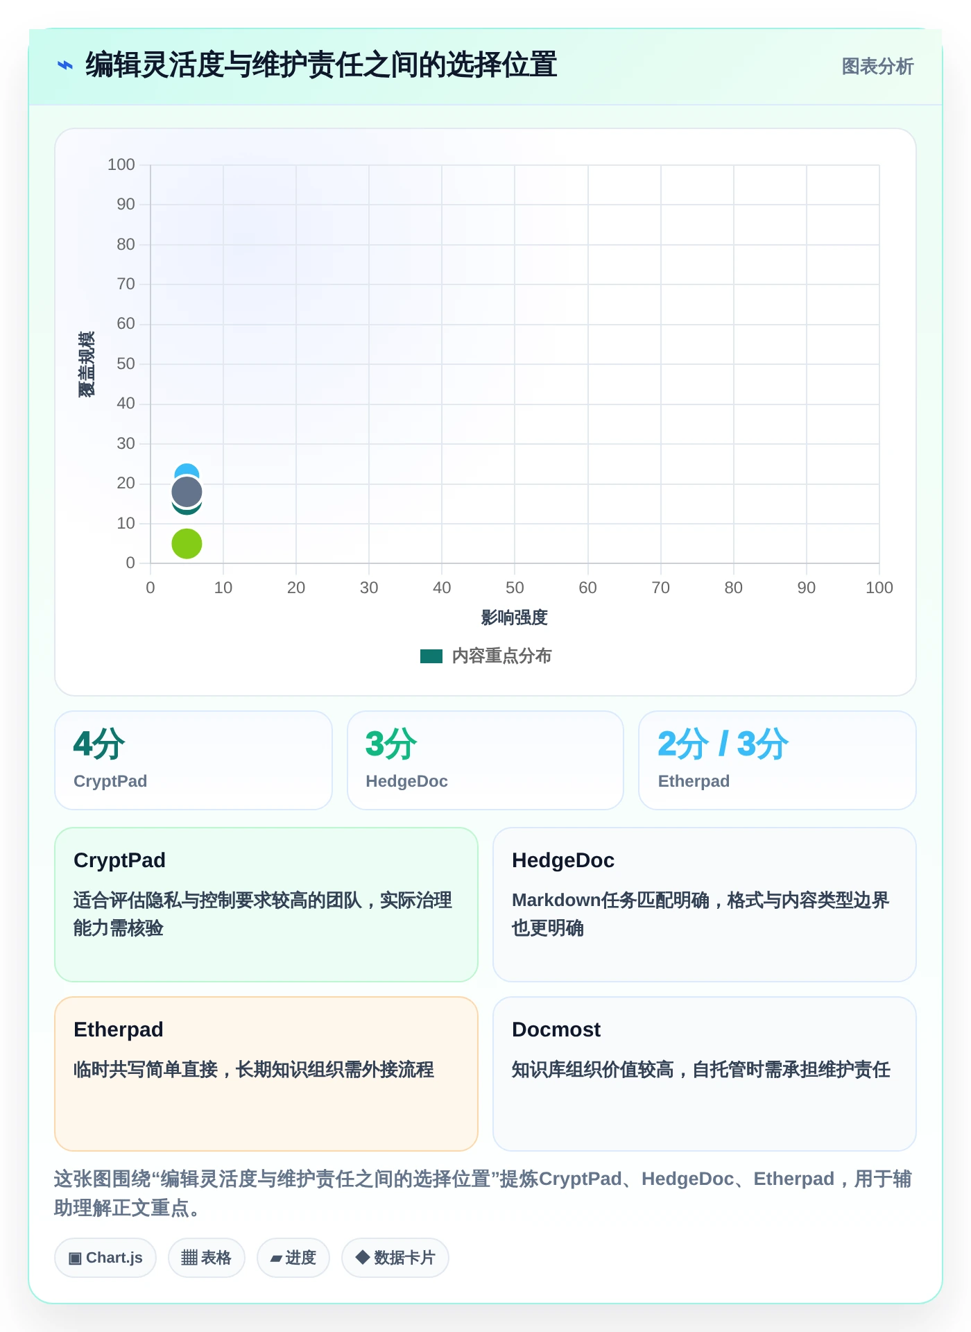This screenshot has width=971, height=1332.
Task: Click the Chart.js tag chip
Action: tap(105, 1258)
